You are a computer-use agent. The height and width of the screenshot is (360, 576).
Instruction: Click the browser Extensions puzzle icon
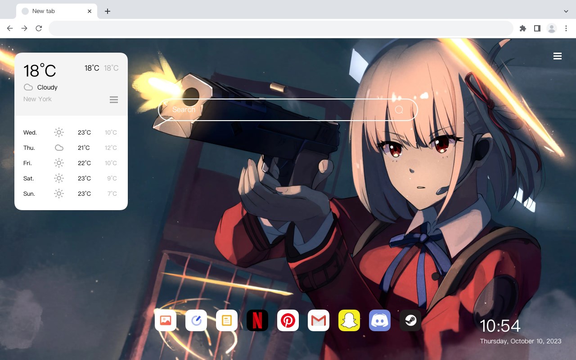(x=522, y=28)
